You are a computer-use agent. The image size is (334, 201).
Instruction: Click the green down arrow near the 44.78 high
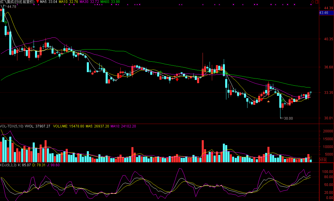click(x=5, y=21)
